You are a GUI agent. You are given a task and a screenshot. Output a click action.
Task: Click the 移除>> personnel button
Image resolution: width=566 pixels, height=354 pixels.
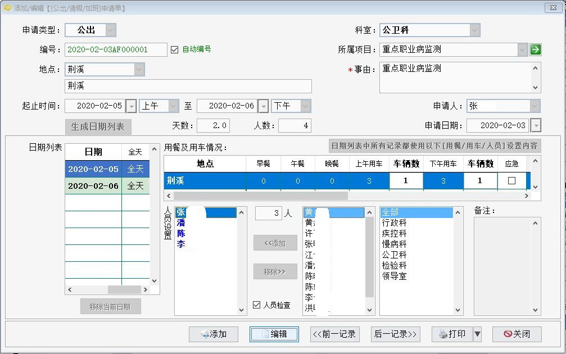coord(275,272)
